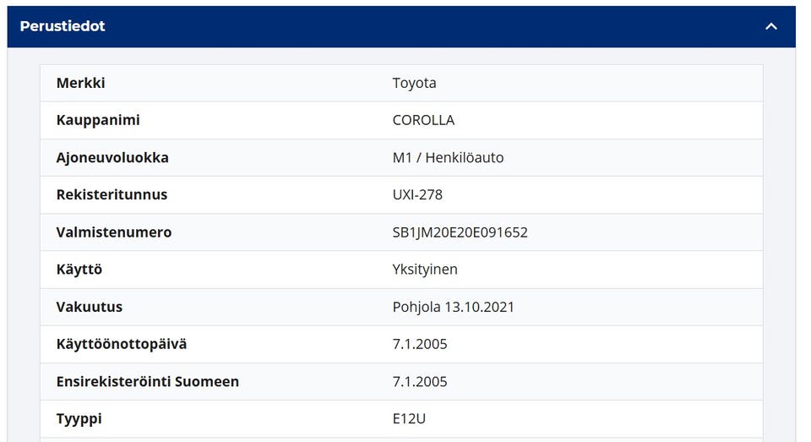The width and height of the screenshot is (811, 442).
Task: Collapse the Perustiedot section with the chevron
Action: click(770, 26)
